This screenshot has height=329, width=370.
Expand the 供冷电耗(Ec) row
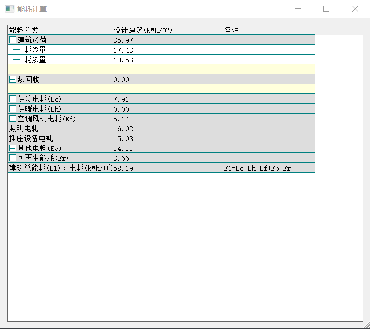[x=13, y=99]
